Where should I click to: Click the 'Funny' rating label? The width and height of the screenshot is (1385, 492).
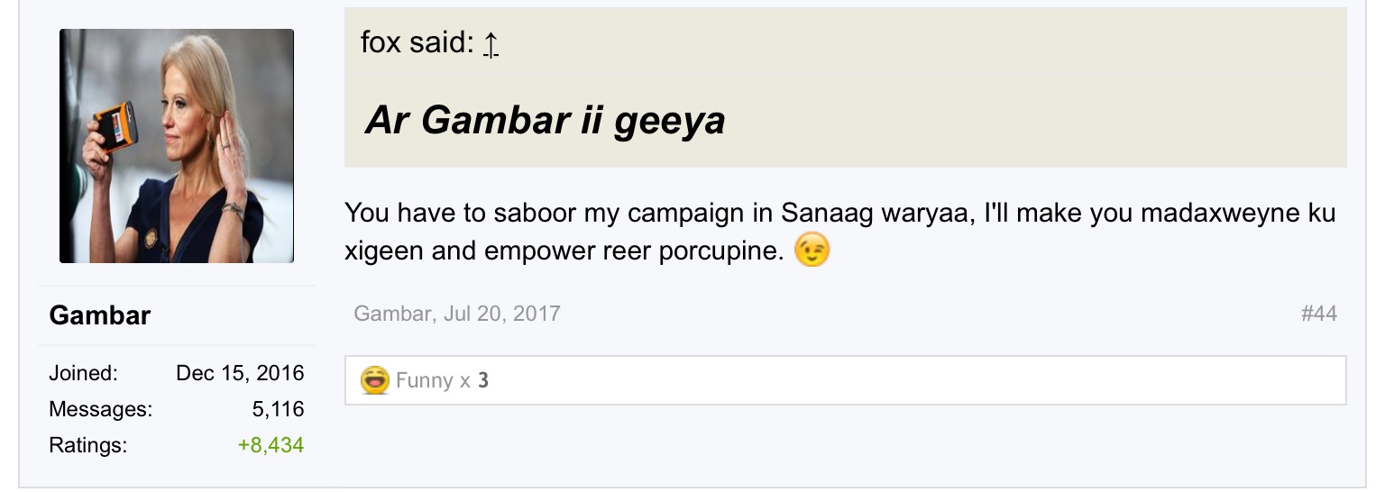click(x=424, y=380)
